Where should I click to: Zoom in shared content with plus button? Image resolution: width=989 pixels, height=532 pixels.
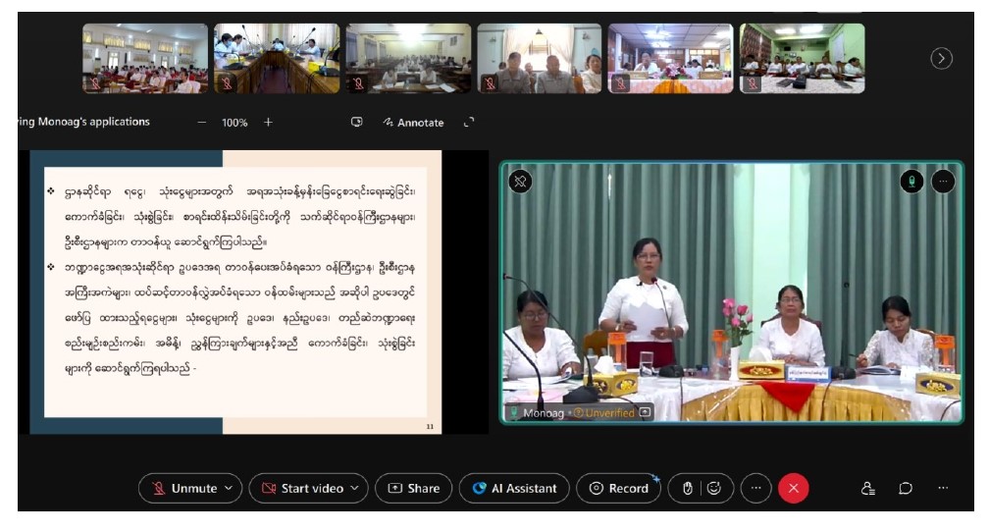tap(268, 123)
